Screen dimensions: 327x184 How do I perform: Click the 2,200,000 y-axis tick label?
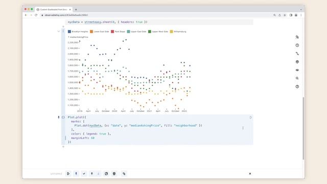[73, 42]
